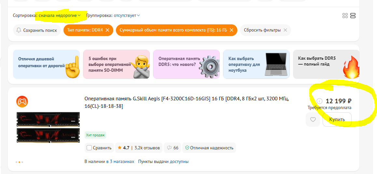The height and width of the screenshot is (174, 377).
Task: Open article Как выбрать DDR5 полный гайд
Action: click(326, 64)
